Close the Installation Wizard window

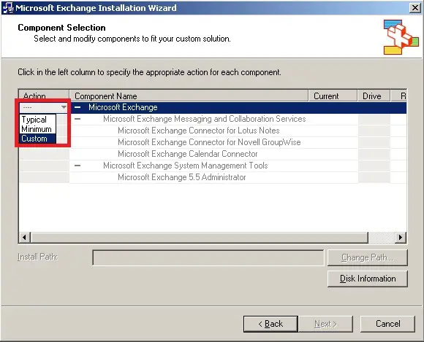coord(414,8)
